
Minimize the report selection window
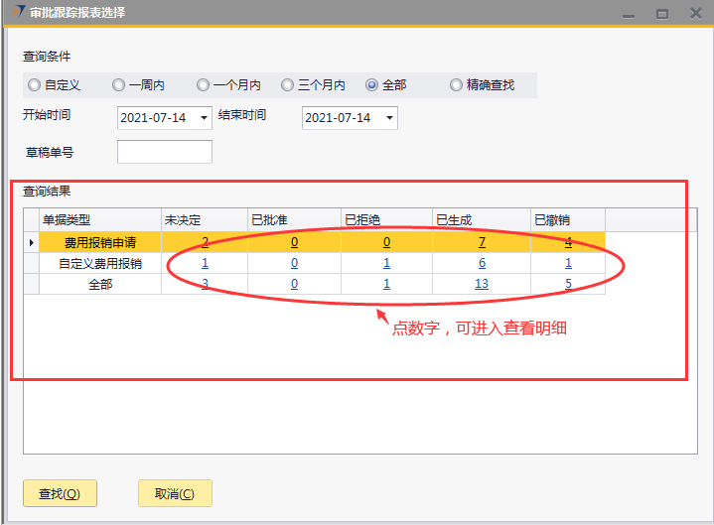coord(627,14)
